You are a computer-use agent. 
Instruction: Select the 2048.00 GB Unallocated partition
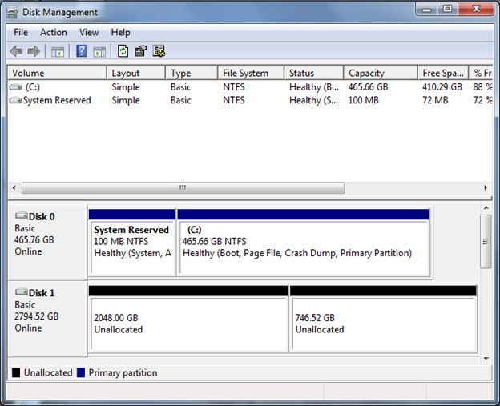pos(188,324)
